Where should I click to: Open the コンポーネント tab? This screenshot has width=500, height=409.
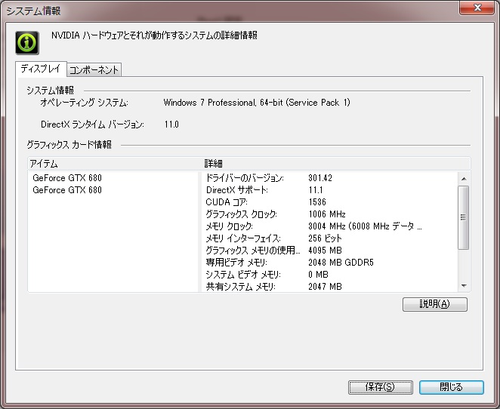[94, 69]
